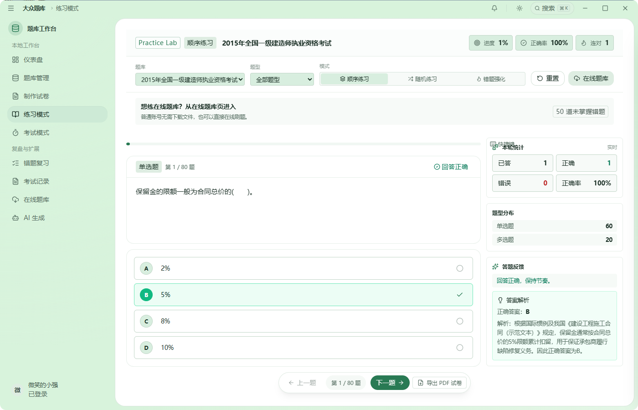
Task: Click the 多选题 20 row
Action: pyautogui.click(x=555, y=240)
